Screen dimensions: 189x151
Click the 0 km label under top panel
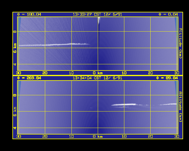pos(98,73)
